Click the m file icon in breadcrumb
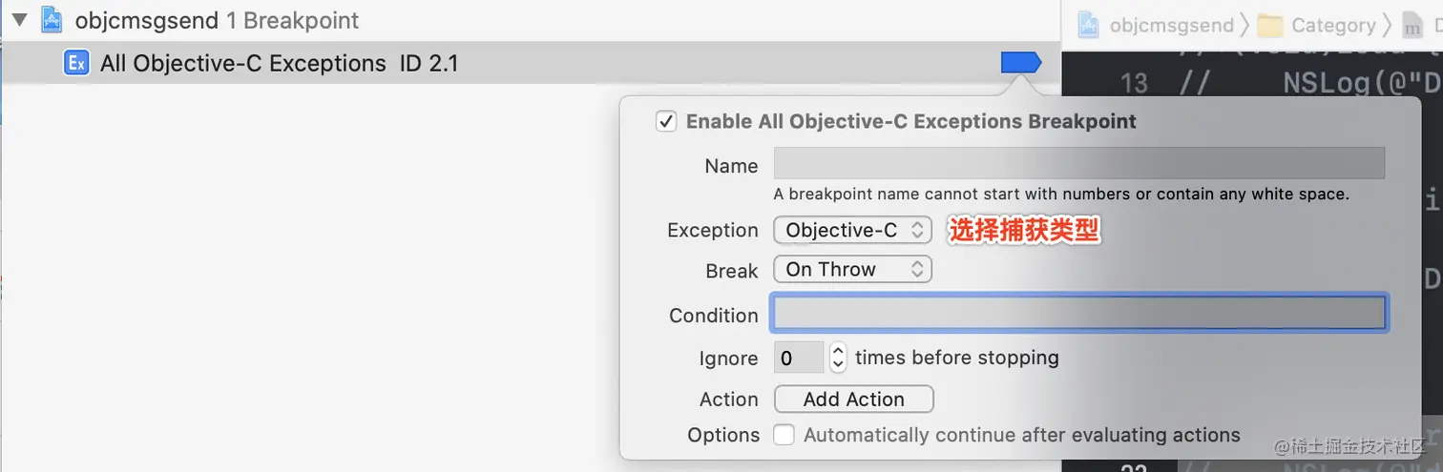Screen dimensions: 1443x472 [x=1412, y=26]
